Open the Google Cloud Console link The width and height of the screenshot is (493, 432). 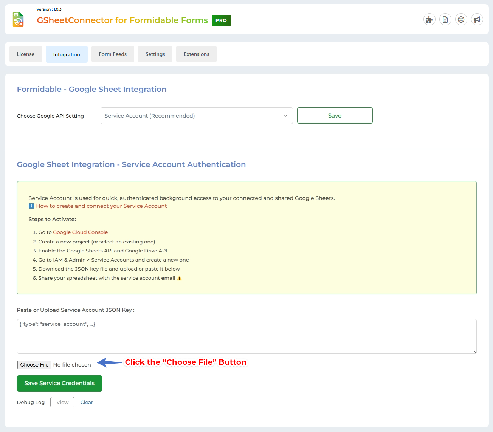point(80,232)
